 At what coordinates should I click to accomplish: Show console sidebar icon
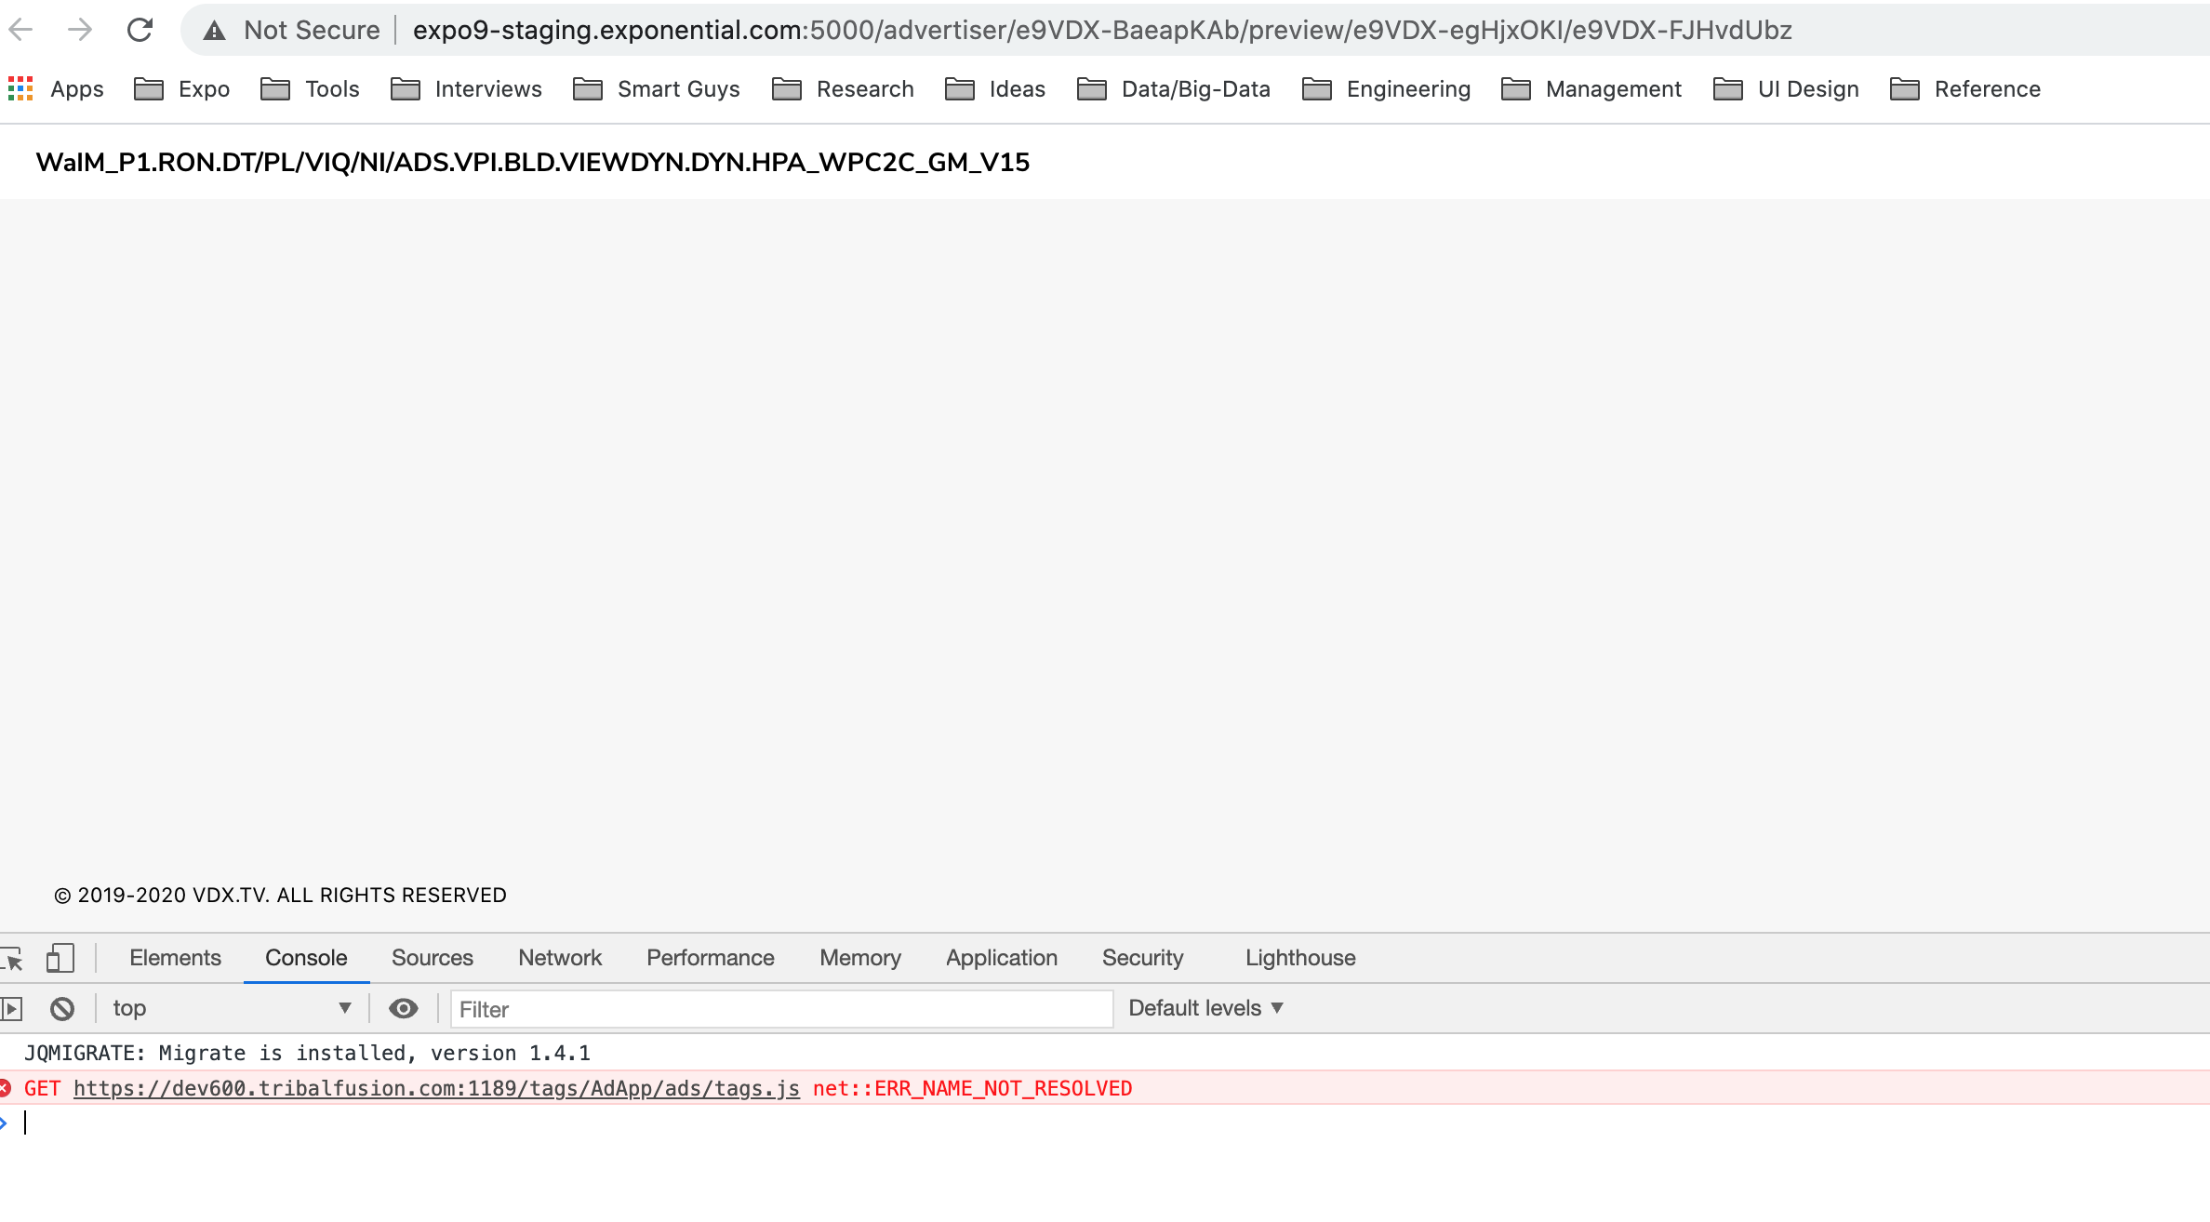click(x=11, y=1008)
